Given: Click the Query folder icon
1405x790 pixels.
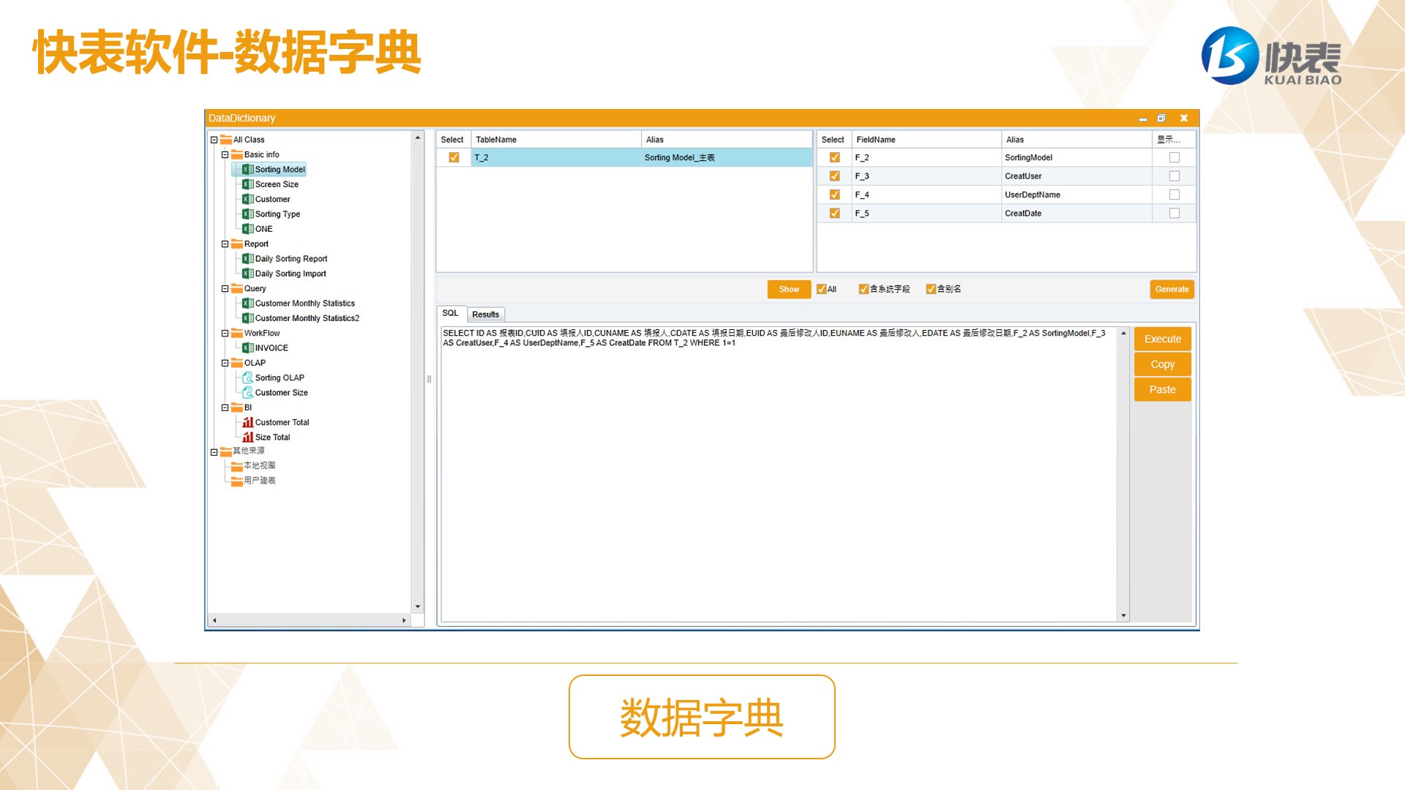Looking at the screenshot, I should click(237, 288).
